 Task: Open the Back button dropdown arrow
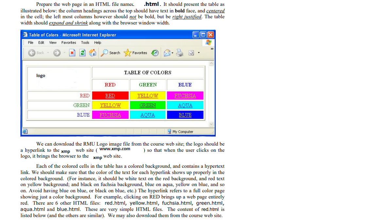48,53
